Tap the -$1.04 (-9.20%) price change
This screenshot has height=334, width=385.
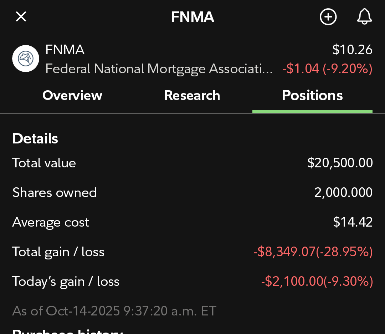tap(327, 69)
